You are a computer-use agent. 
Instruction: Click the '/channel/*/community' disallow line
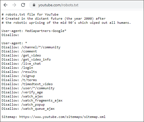tap(31, 47)
